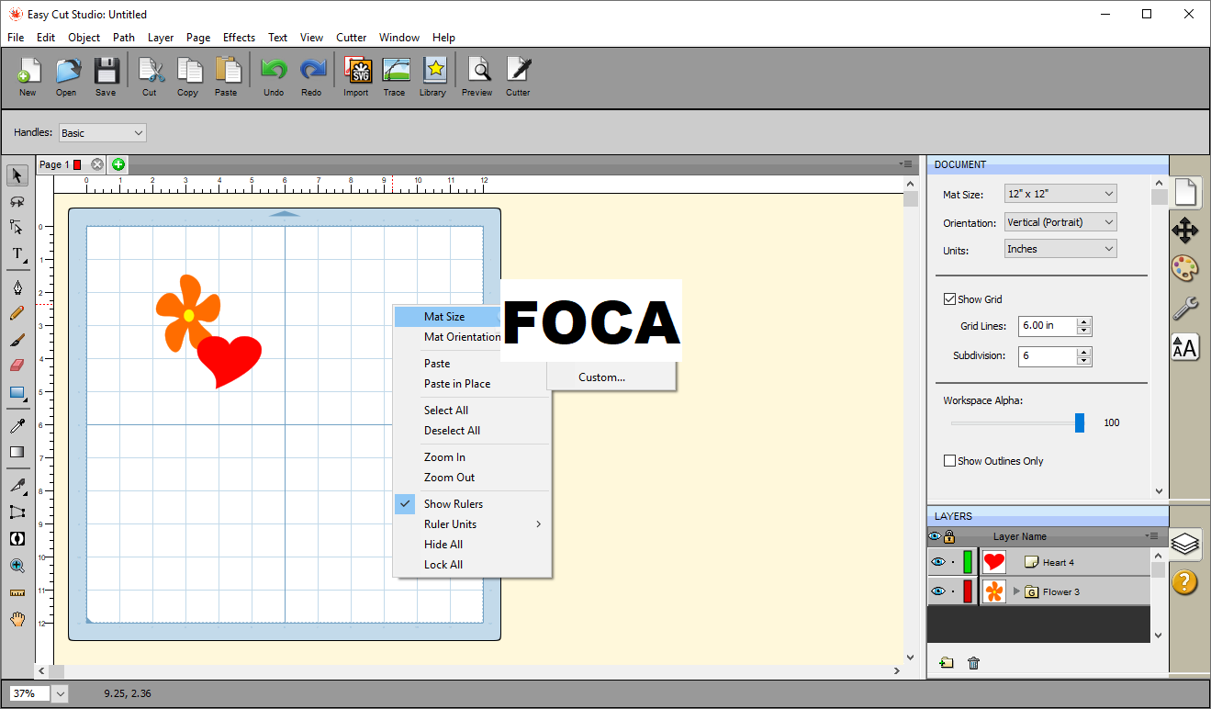The height and width of the screenshot is (709, 1211).
Task: Open the Cutter menu in menu bar
Action: pyautogui.click(x=352, y=38)
